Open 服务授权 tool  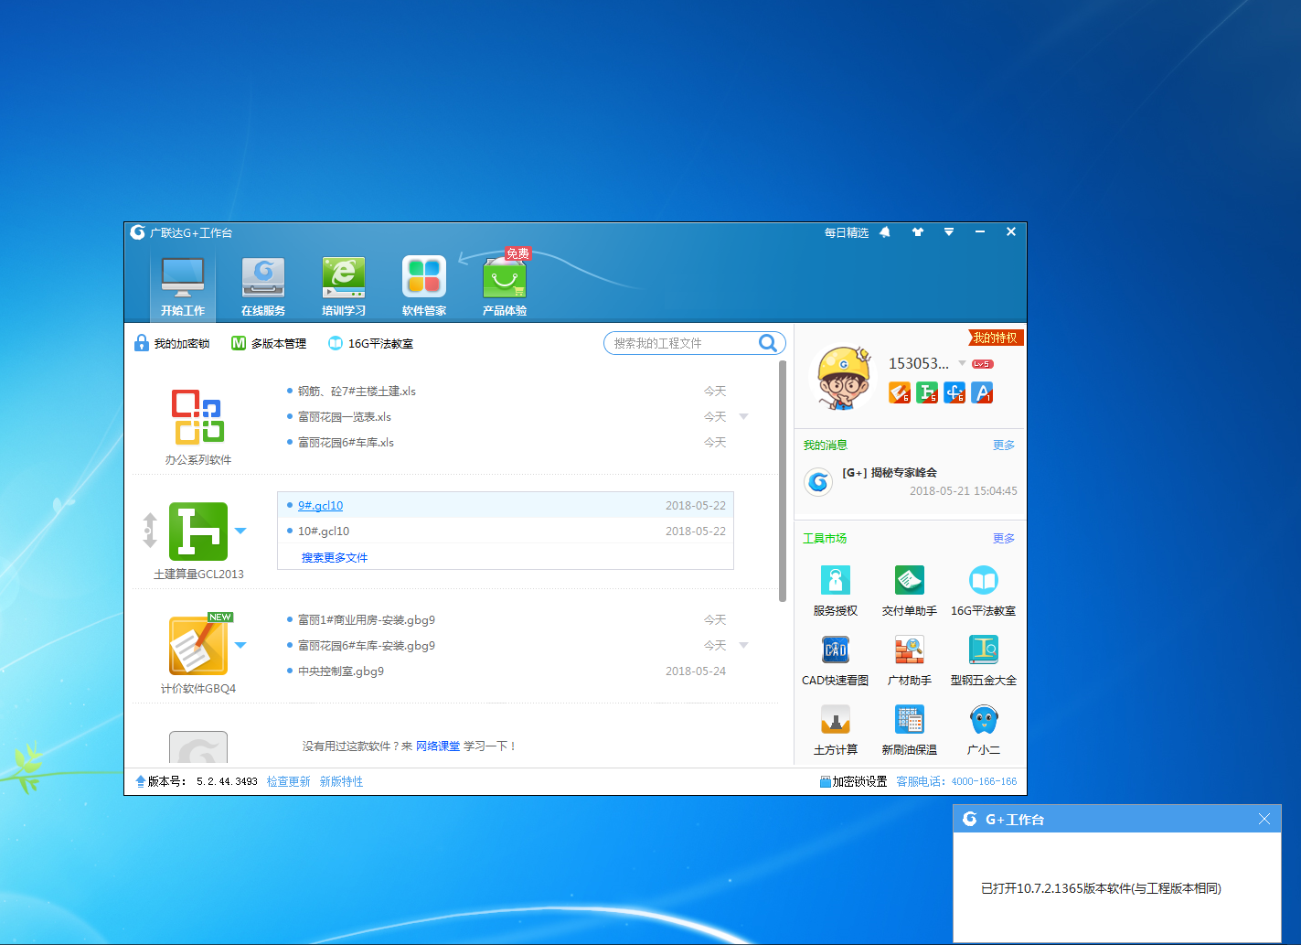(836, 590)
